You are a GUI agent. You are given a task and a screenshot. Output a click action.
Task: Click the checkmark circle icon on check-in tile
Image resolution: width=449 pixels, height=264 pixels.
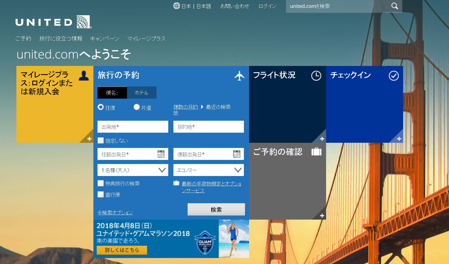(394, 76)
